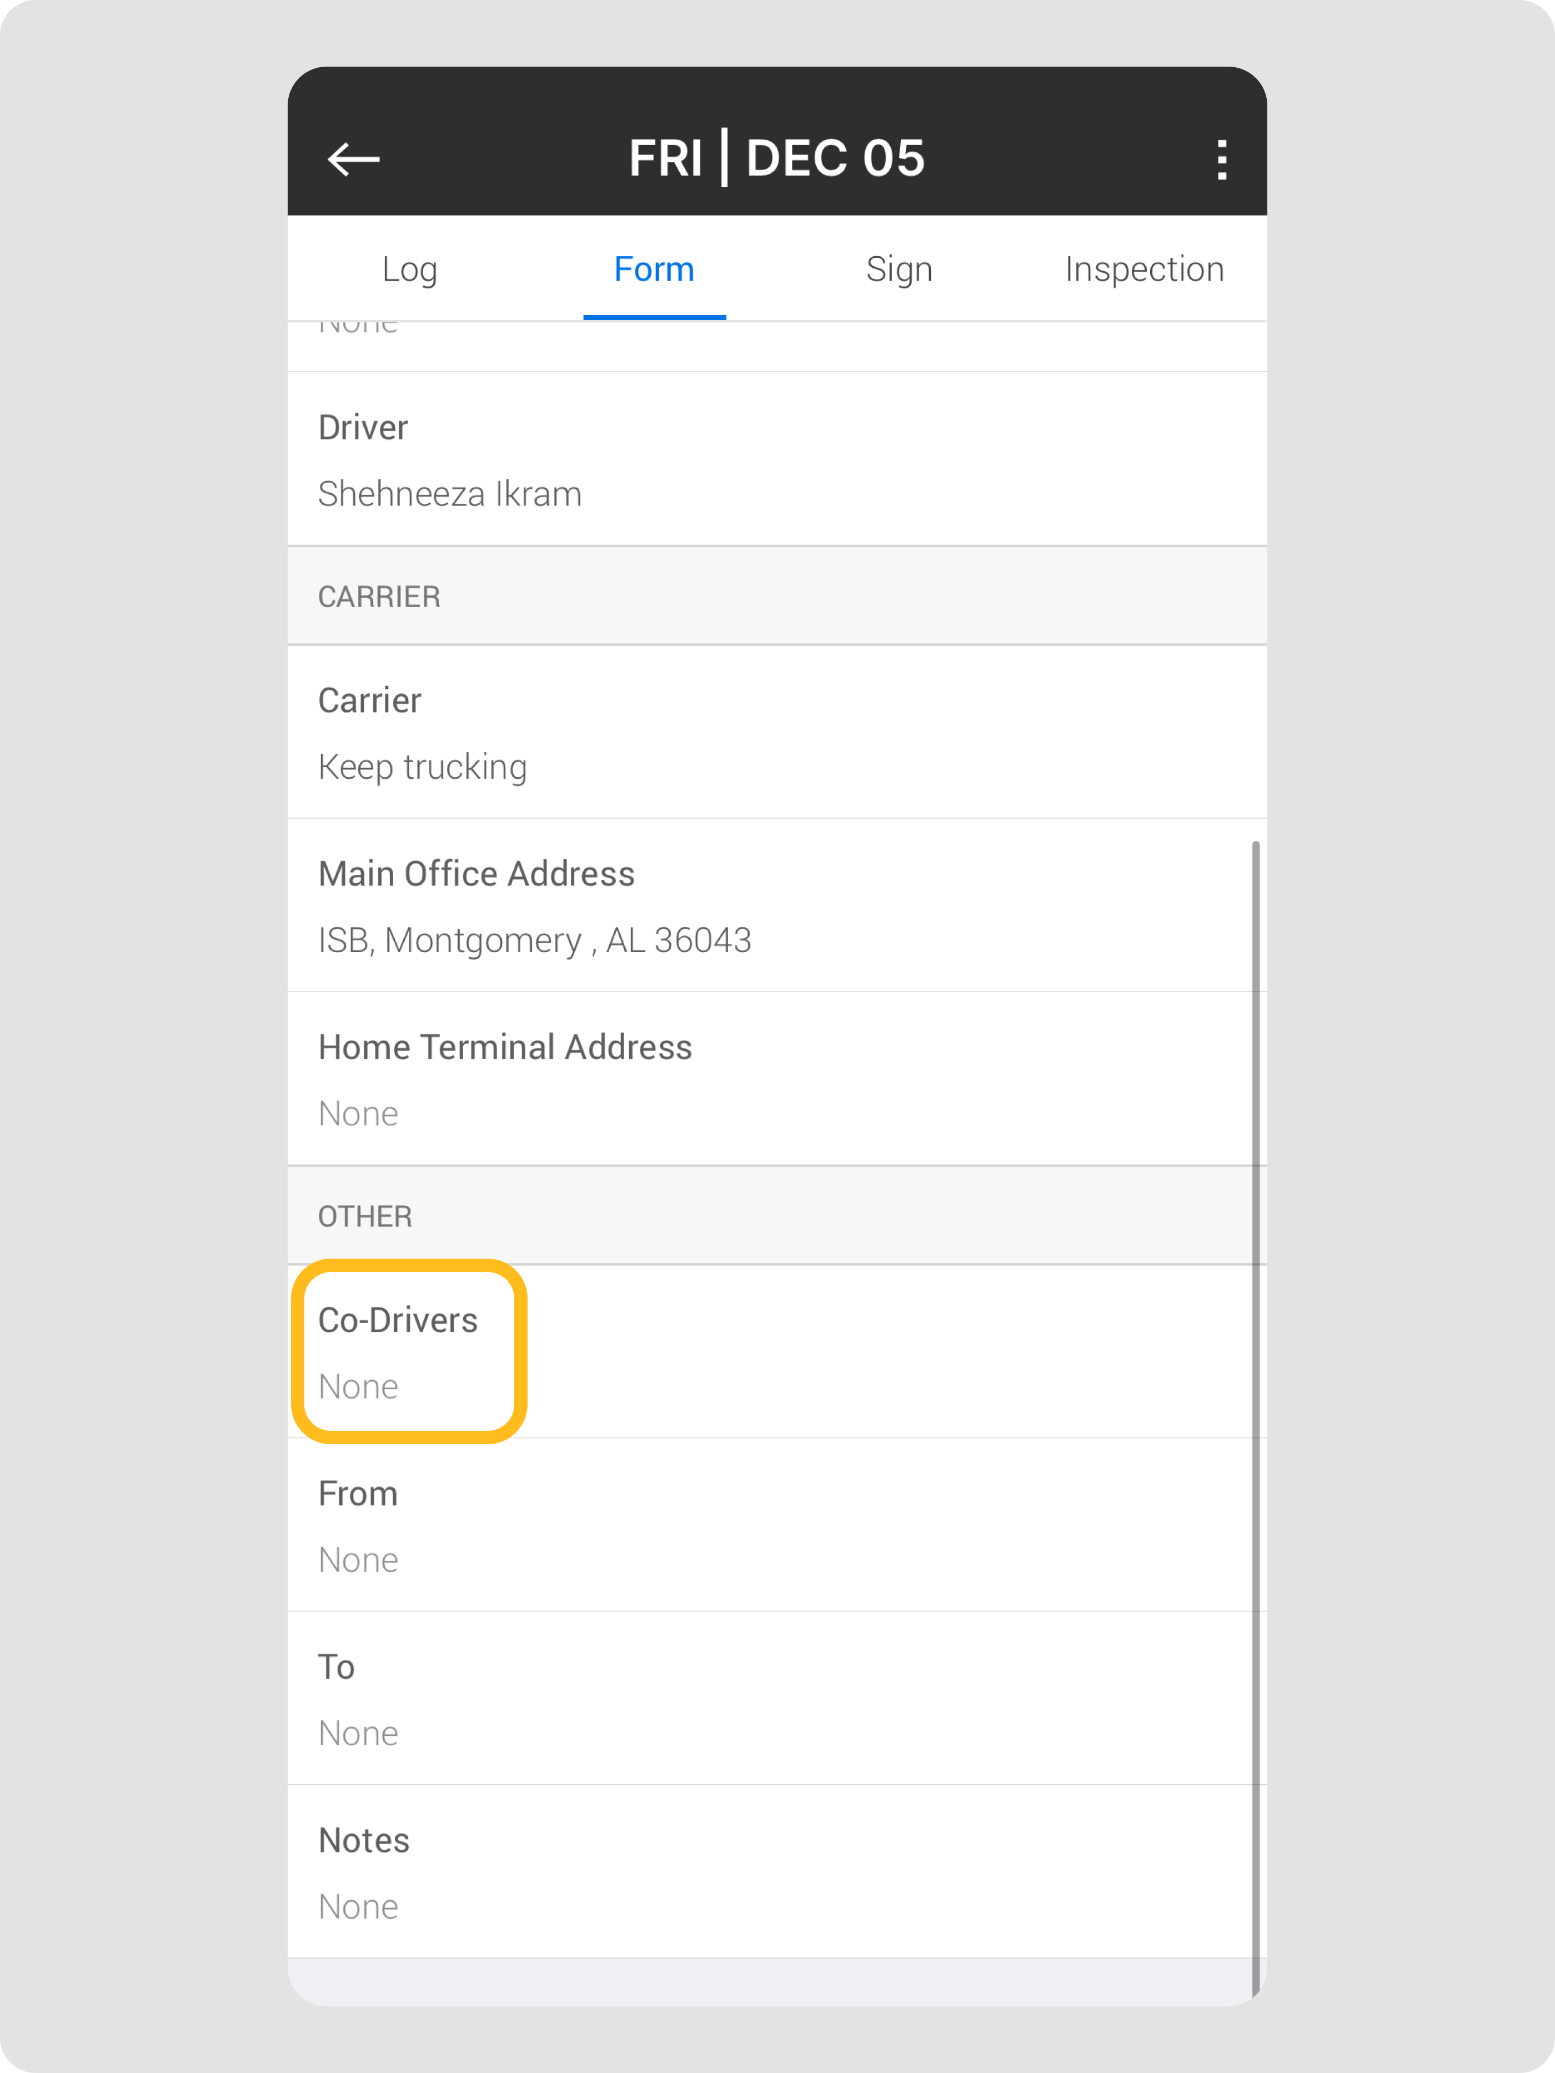1555x2073 pixels.
Task: Tap the None value under Co-Drivers
Action: (x=358, y=1386)
